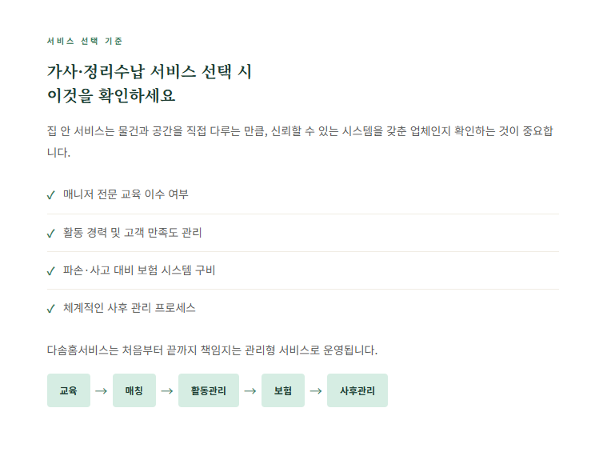Click the checkmark beside 활동 경력 및 고객 만족도 관리
This screenshot has width=607, height=456.
(51, 234)
